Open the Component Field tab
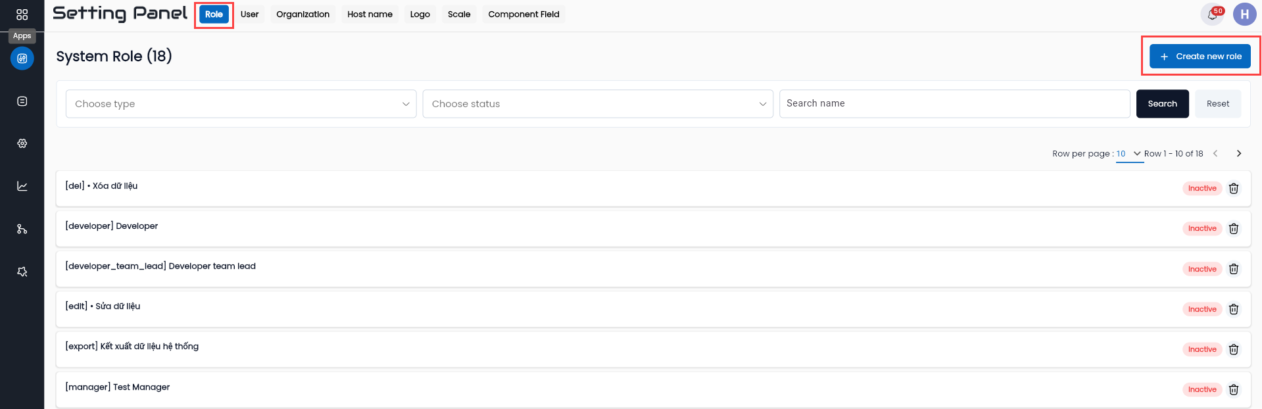This screenshot has height=409, width=1262. (x=523, y=14)
